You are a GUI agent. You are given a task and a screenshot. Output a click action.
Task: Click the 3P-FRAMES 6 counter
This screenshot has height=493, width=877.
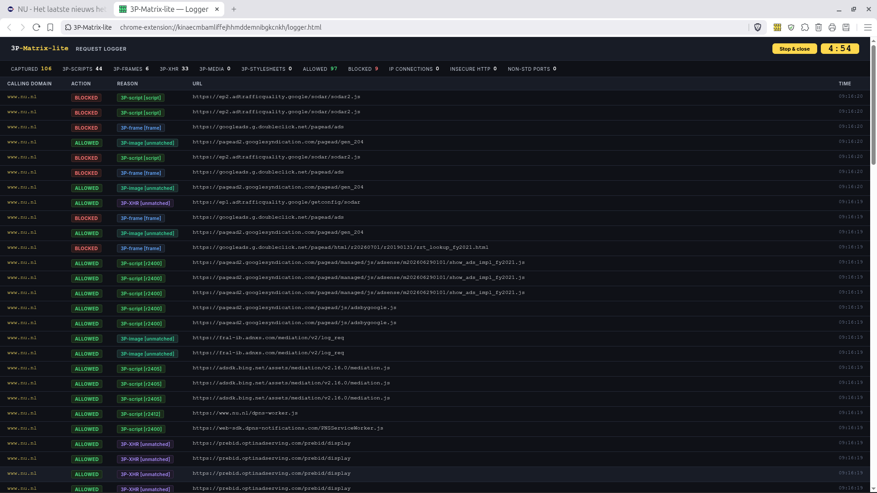pos(131,69)
